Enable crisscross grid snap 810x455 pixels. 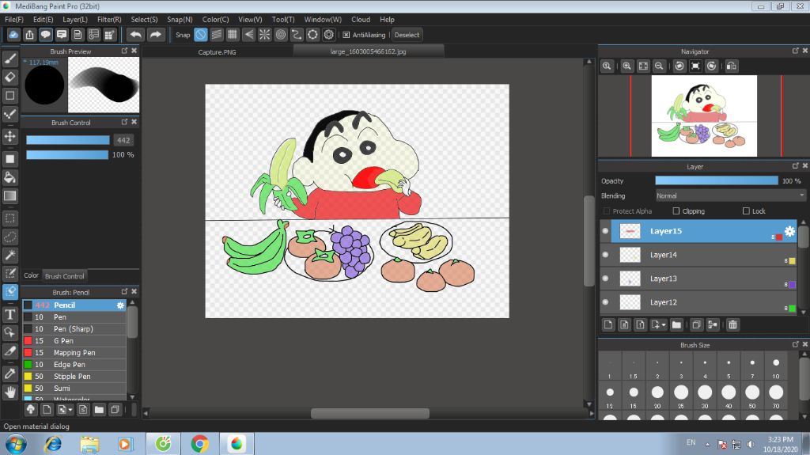point(233,35)
